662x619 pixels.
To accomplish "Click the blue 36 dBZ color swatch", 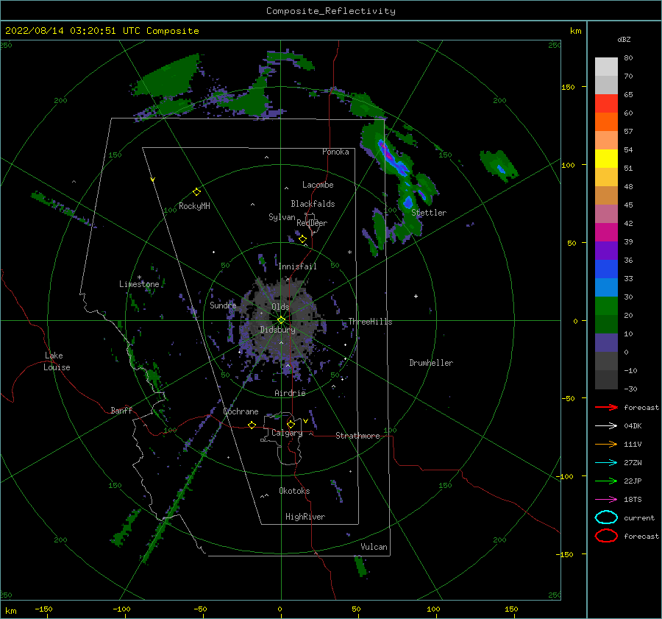I will click(x=606, y=269).
